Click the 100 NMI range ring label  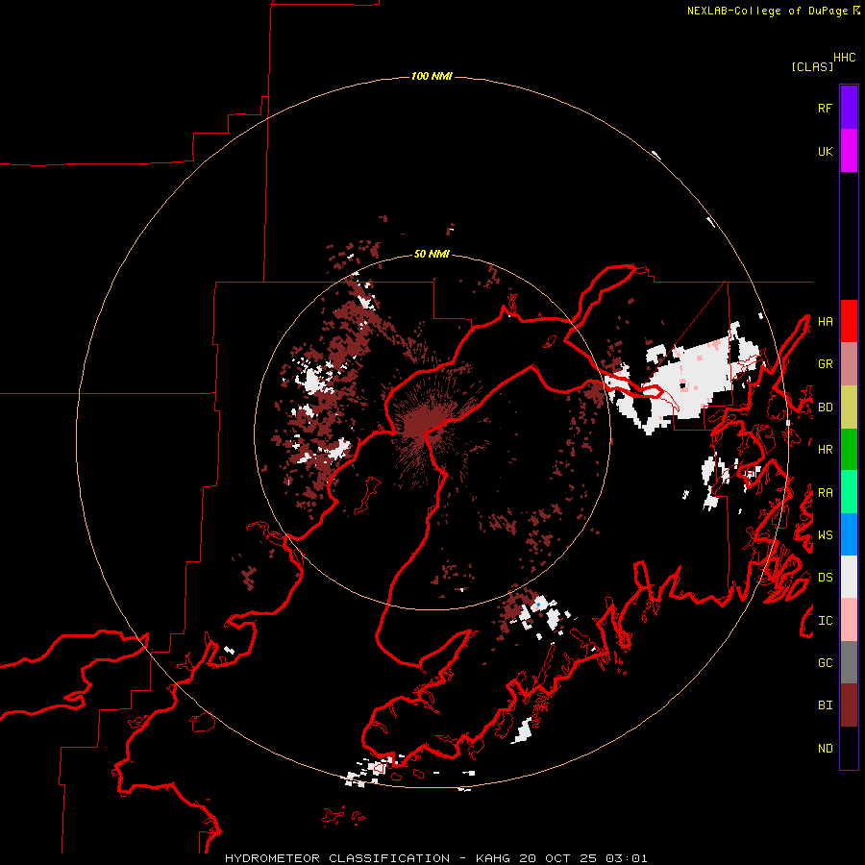pos(432,76)
